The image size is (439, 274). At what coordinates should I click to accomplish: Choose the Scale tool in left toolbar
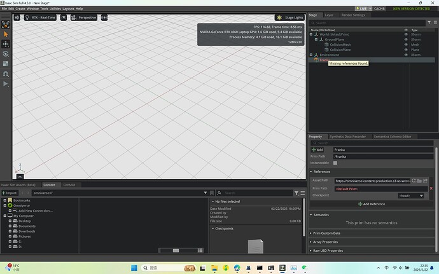coord(6,64)
